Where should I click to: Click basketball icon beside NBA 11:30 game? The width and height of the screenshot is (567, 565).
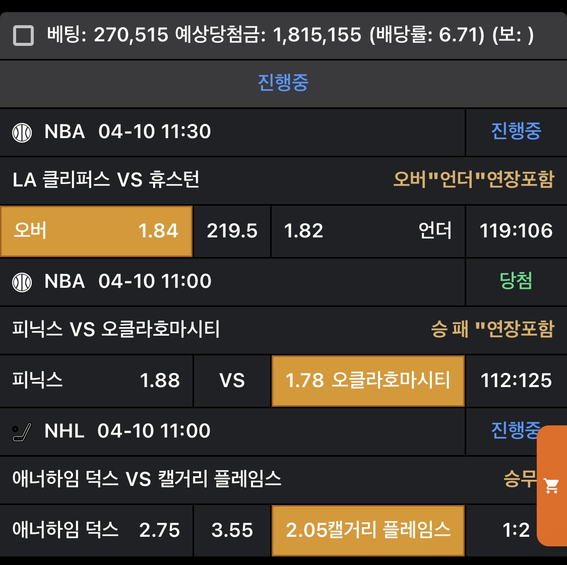coord(22,132)
